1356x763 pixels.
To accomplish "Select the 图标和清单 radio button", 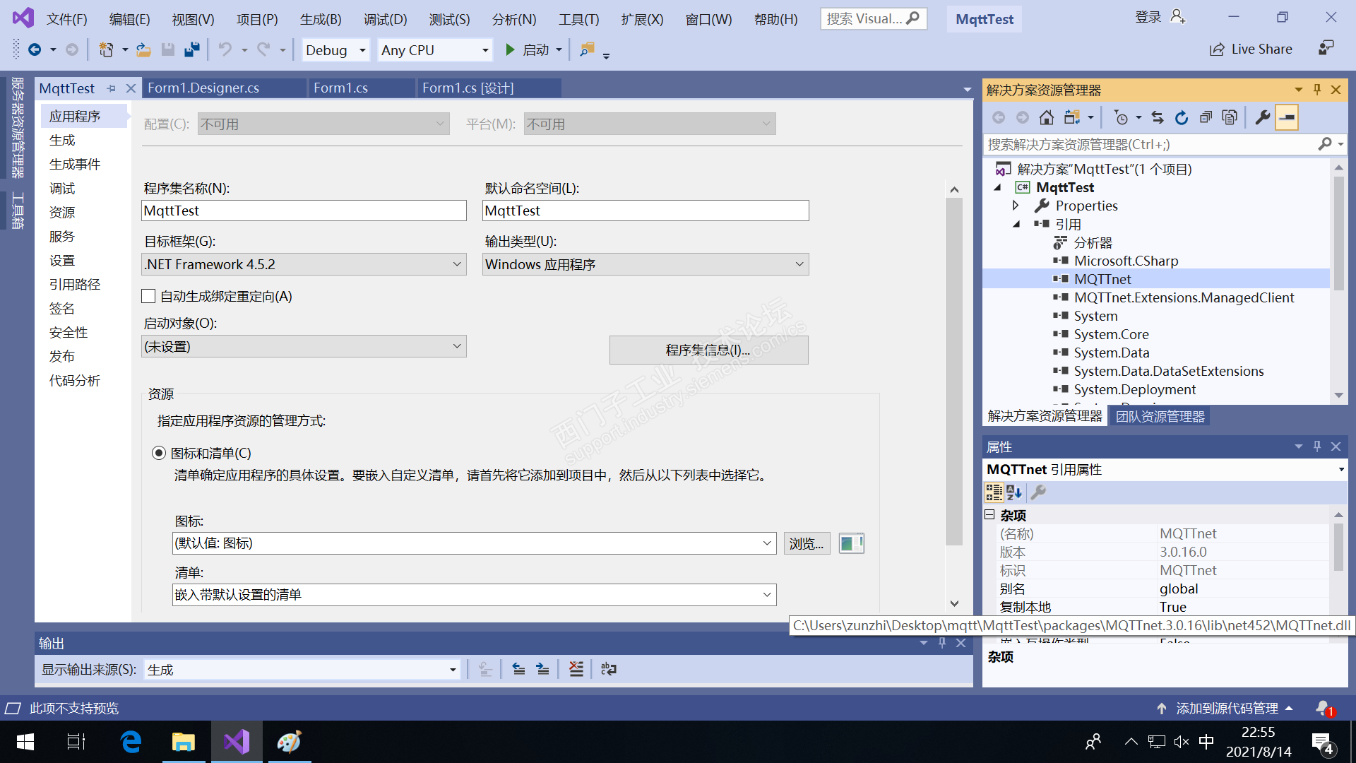I will tap(159, 453).
